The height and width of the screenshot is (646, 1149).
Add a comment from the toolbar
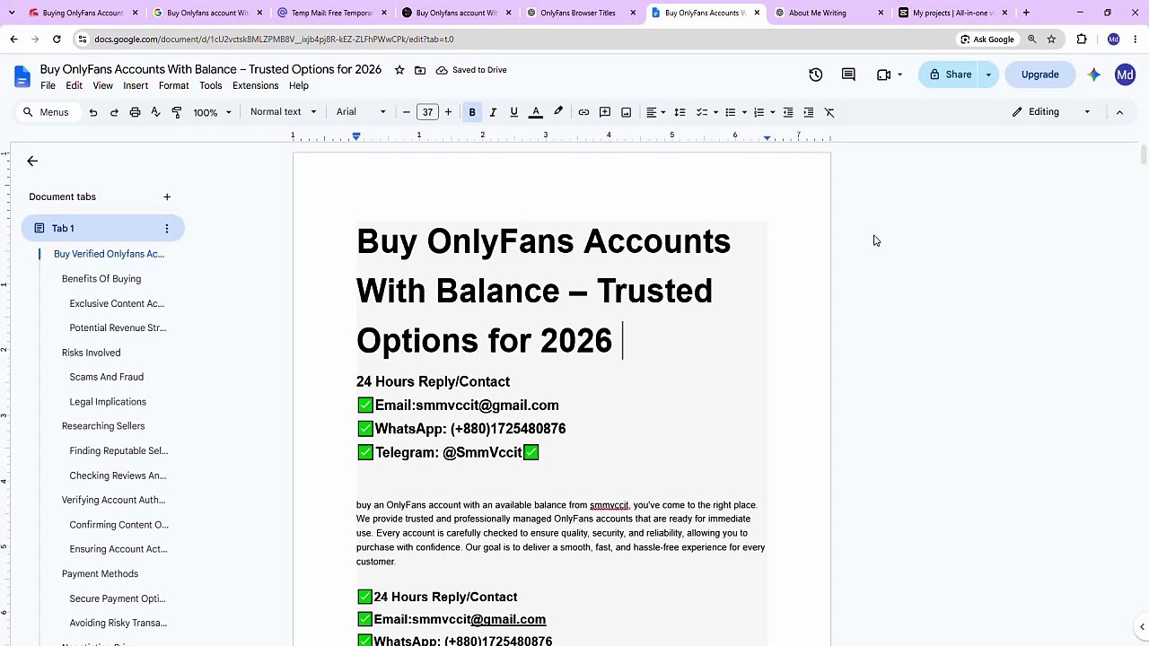[x=605, y=112]
